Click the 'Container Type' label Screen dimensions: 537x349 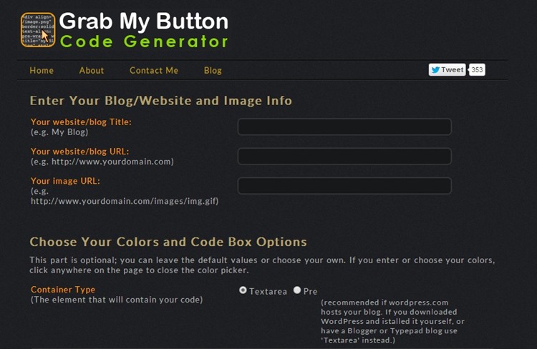[x=63, y=290]
